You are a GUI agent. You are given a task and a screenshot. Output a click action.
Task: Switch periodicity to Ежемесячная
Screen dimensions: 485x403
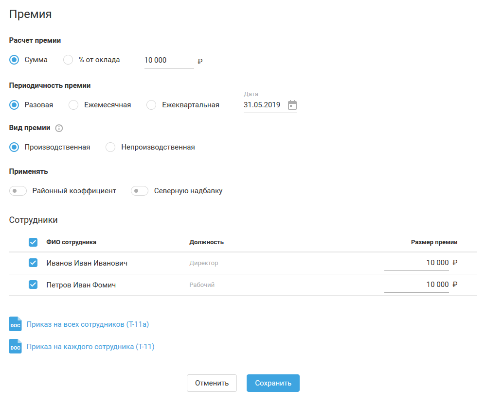(73, 105)
